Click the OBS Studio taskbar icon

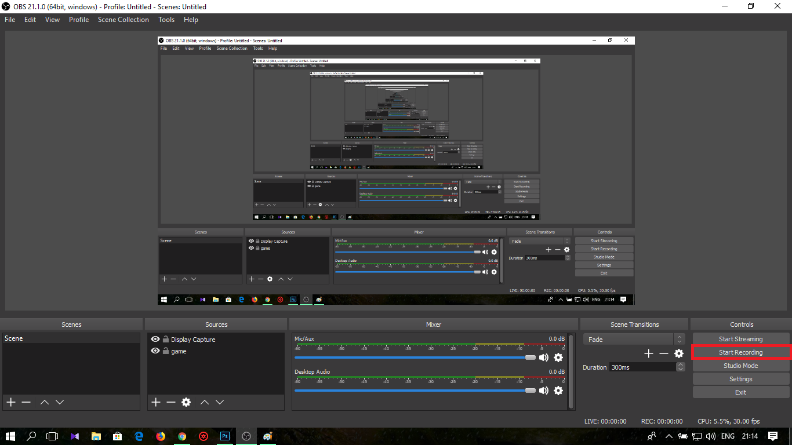coord(246,436)
